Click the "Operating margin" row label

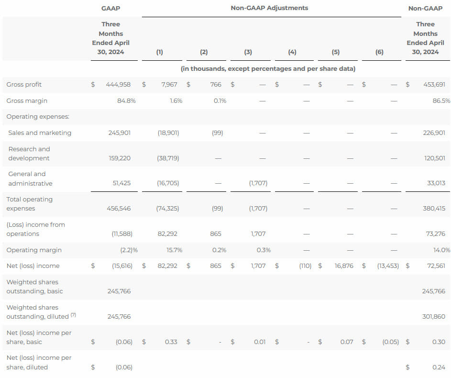pos(34,250)
